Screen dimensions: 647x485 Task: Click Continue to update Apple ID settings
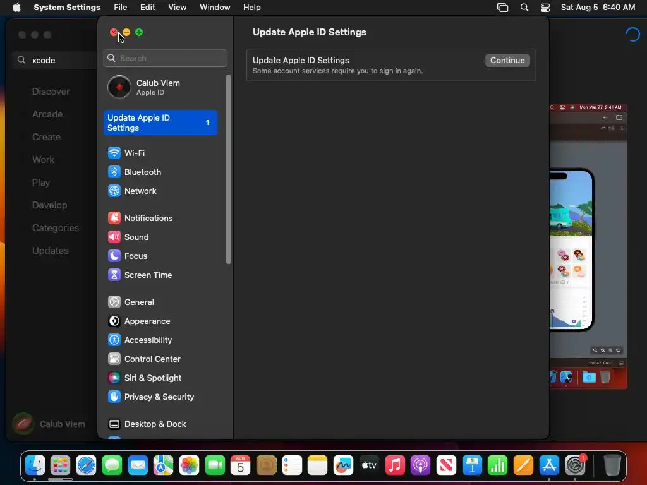[507, 60]
